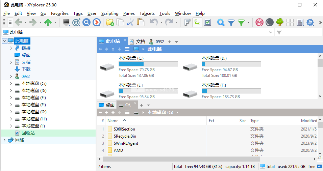Open the Panes menu
The width and height of the screenshot is (323, 171).
[129, 13]
